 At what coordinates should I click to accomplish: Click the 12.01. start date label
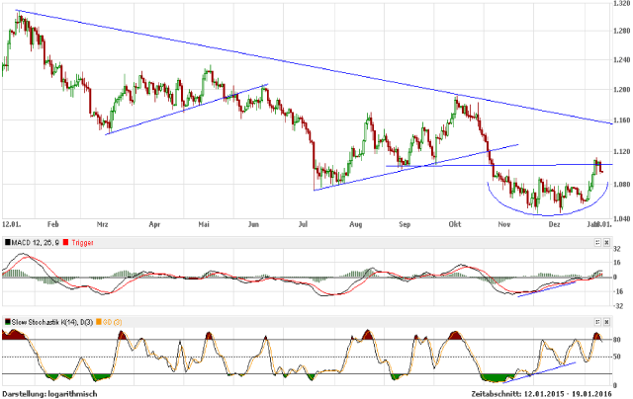coord(15,225)
